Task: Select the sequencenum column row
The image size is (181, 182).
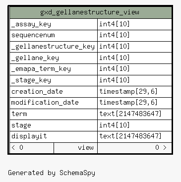Action: [91, 36]
